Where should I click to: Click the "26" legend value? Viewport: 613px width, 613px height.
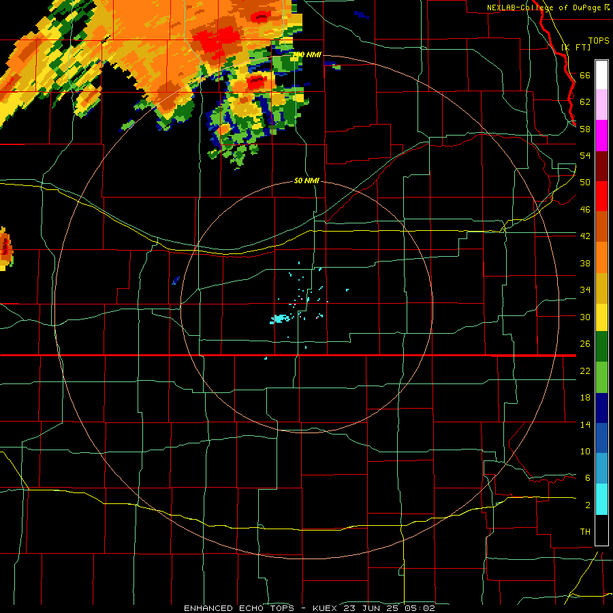click(585, 344)
